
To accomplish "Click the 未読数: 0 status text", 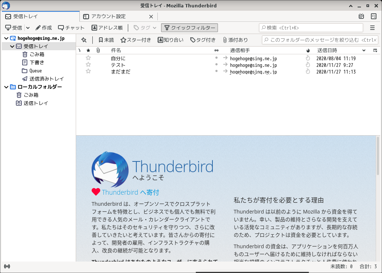I will point(341,266).
